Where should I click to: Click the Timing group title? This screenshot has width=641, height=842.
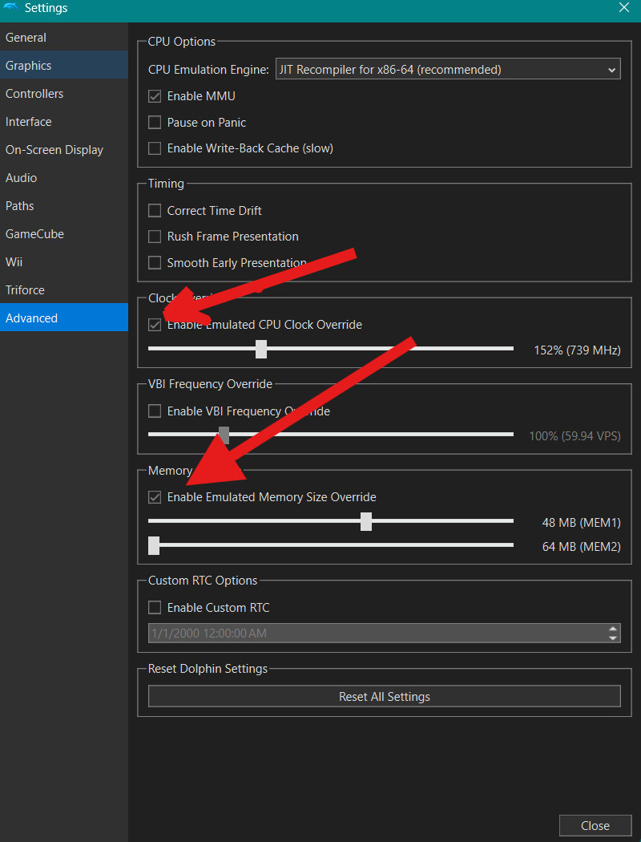click(x=167, y=183)
